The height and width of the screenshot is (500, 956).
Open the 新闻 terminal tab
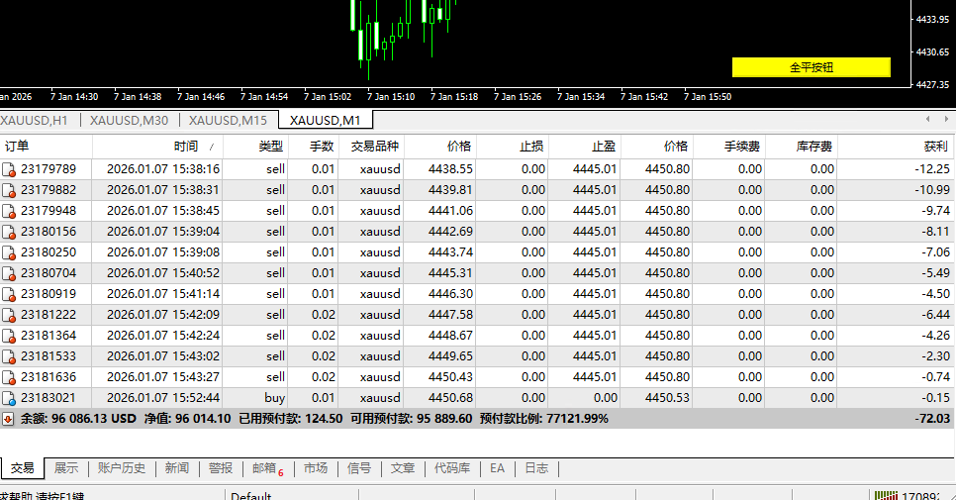[x=177, y=467]
